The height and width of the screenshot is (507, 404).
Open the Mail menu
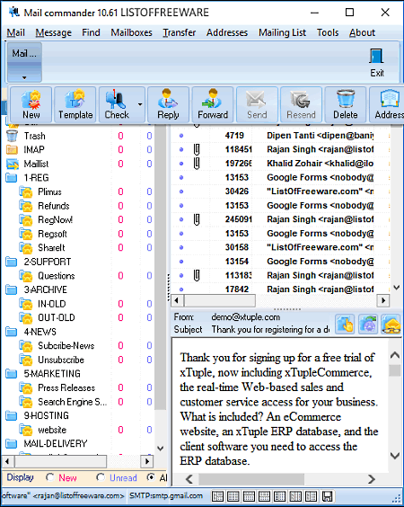16,32
